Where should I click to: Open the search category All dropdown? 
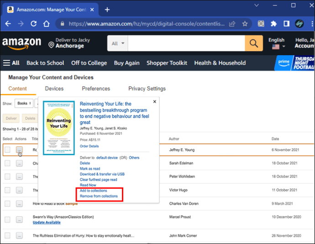click(x=118, y=43)
